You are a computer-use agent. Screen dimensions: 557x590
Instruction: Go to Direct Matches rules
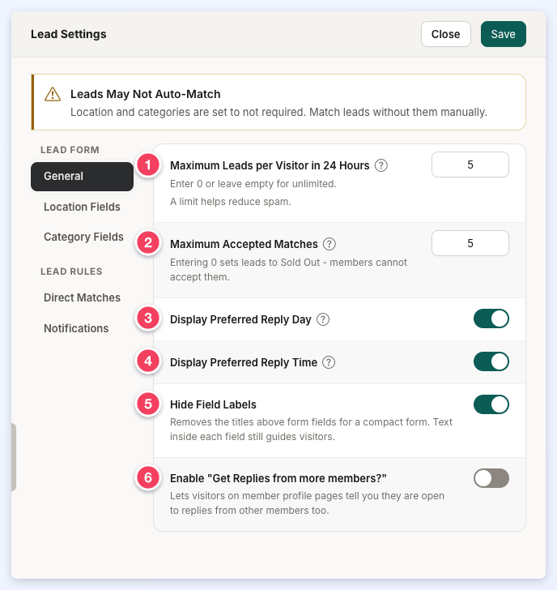82,297
